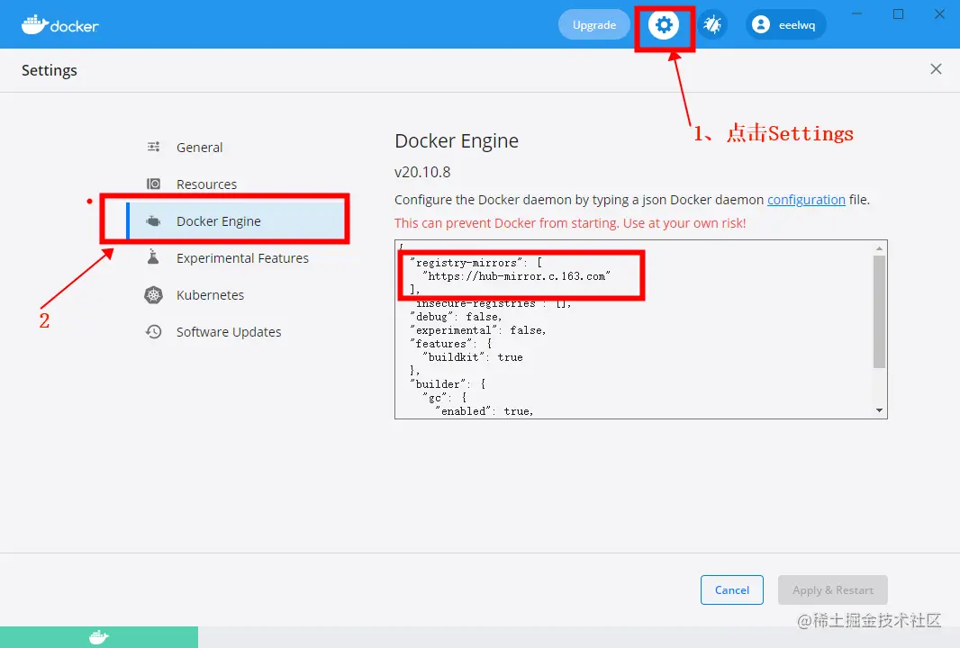Viewport: 960px width, 648px height.
Task: Click the JSON editor scroll down arrow
Action: (880, 410)
